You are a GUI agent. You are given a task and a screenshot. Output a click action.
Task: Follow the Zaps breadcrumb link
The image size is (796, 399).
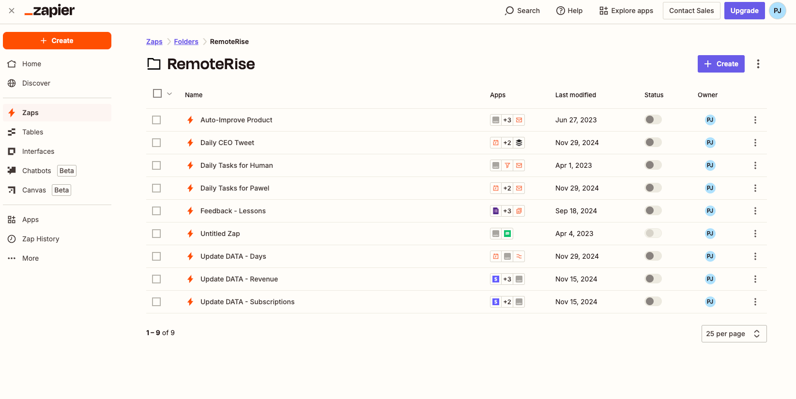click(154, 42)
